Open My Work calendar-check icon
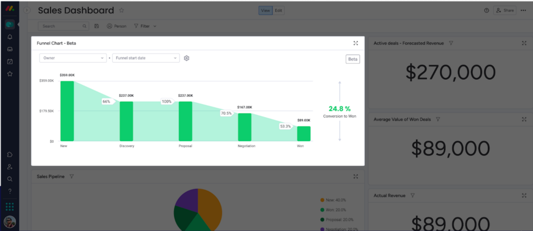Image resolution: width=533 pixels, height=231 pixels. 10,62
